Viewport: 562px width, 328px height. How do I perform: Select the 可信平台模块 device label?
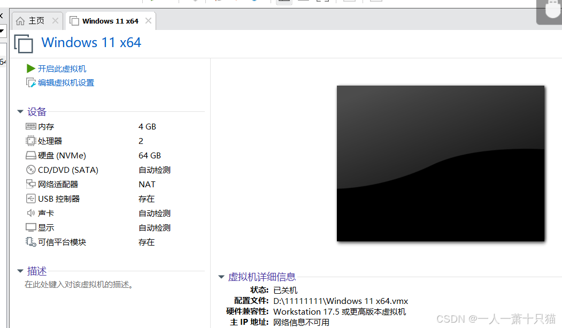click(x=62, y=242)
